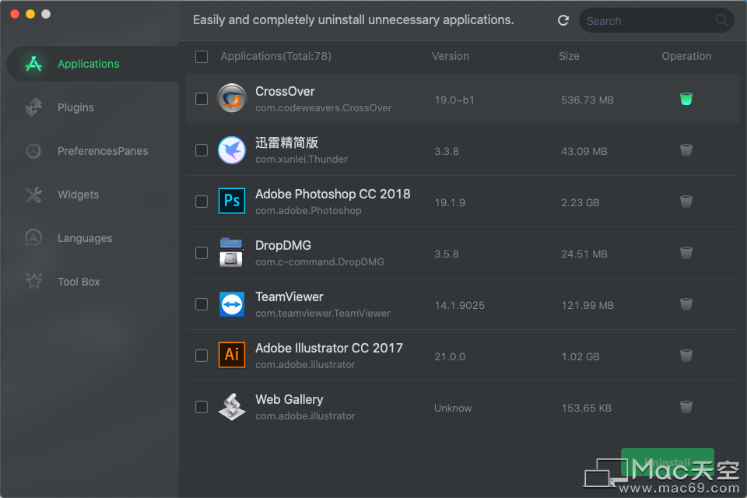Viewport: 747px width, 498px height.
Task: Click the 14.1.9025 version value
Action: pos(459,305)
